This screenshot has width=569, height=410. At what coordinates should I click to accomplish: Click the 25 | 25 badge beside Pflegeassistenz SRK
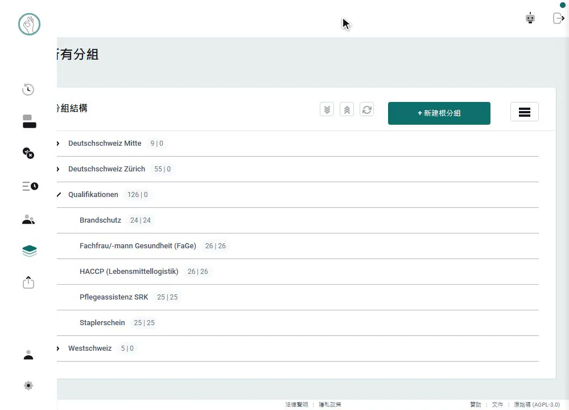[167, 297]
